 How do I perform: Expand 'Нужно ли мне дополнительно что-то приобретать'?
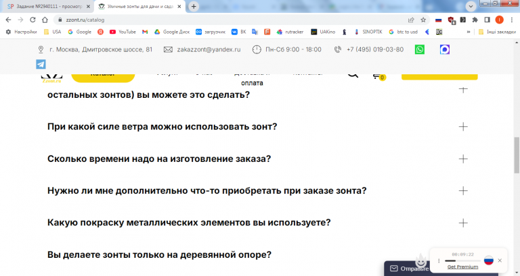463,191
